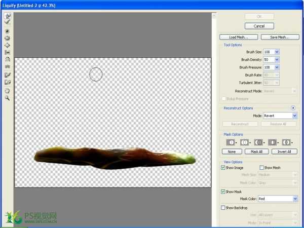The image size is (304, 228).
Task: Select the Mirror tool
Action: pyautogui.click(x=8, y=59)
